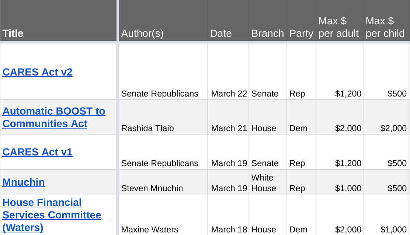Select the Author(s) column header
This screenshot has height=235, width=410.
click(x=163, y=20)
